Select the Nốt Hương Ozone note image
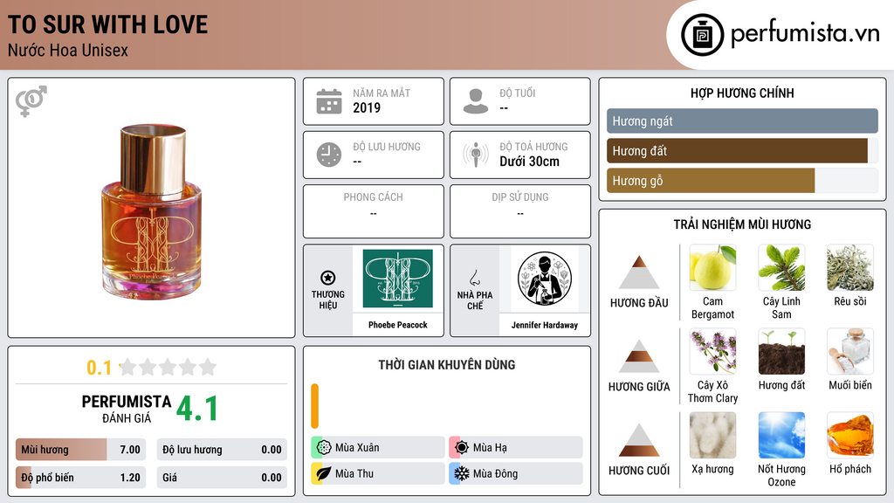The height and width of the screenshot is (503, 894). coord(781,435)
